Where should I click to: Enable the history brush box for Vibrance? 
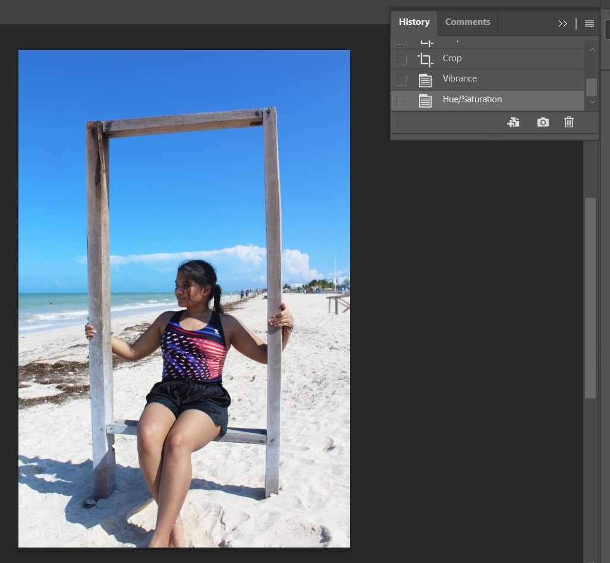[401, 80]
